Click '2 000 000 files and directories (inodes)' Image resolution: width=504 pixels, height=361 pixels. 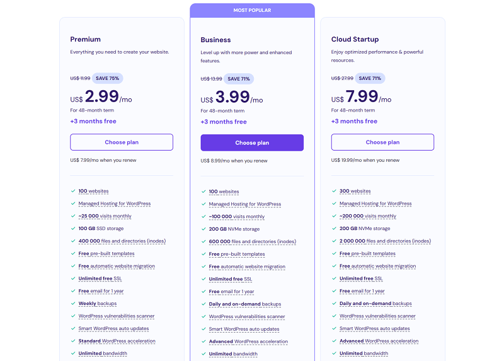click(385, 241)
